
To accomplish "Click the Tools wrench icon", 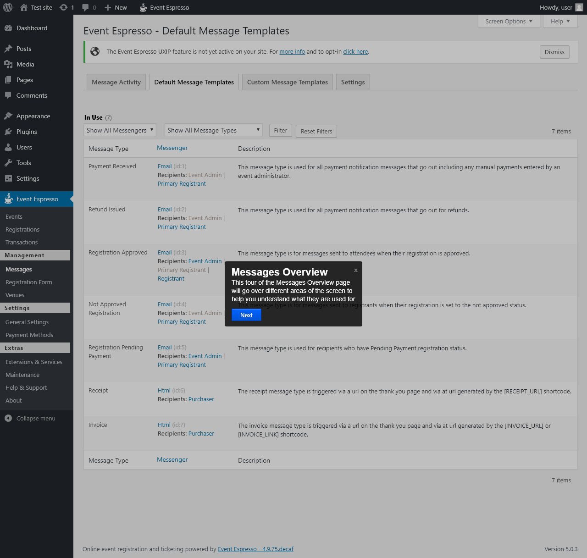I will click(x=8, y=163).
